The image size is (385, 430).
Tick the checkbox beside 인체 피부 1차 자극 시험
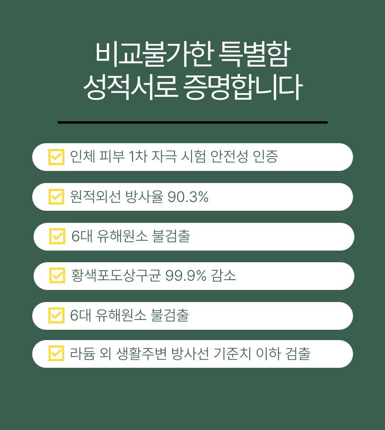tap(56, 157)
